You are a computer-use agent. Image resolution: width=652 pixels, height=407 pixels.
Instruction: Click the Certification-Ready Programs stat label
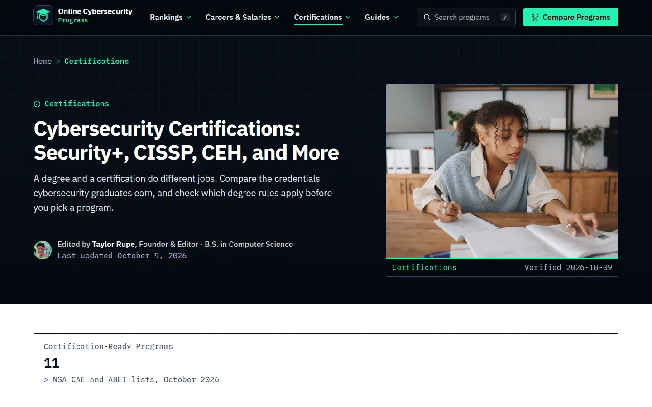tap(108, 346)
